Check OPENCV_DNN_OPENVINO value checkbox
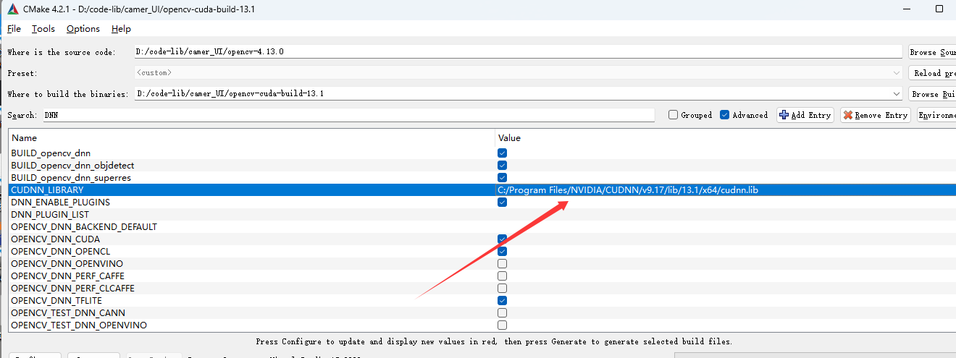956x358 pixels. pyautogui.click(x=502, y=264)
